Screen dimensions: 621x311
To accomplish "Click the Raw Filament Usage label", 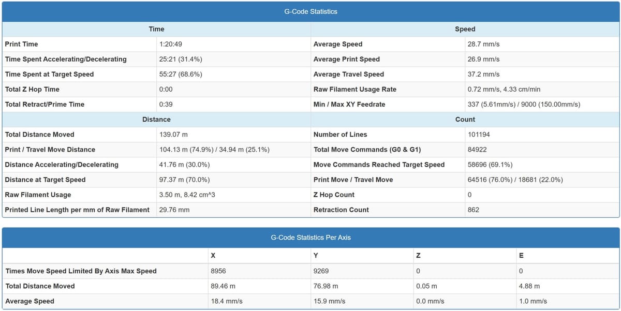I will (x=38, y=195).
